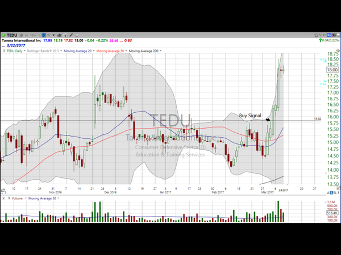The width and height of the screenshot is (341, 255).
Task: Click the magenta 35.46 value
Action: (114, 41)
